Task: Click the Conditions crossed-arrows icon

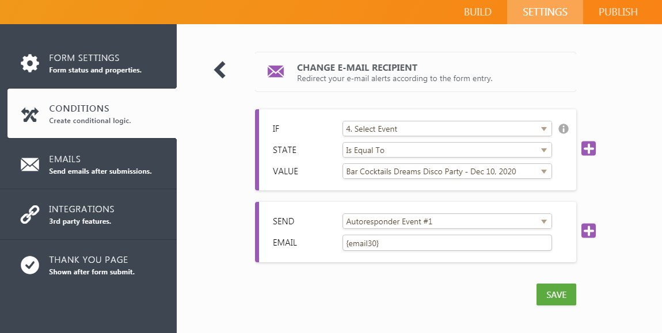Action: (x=29, y=114)
